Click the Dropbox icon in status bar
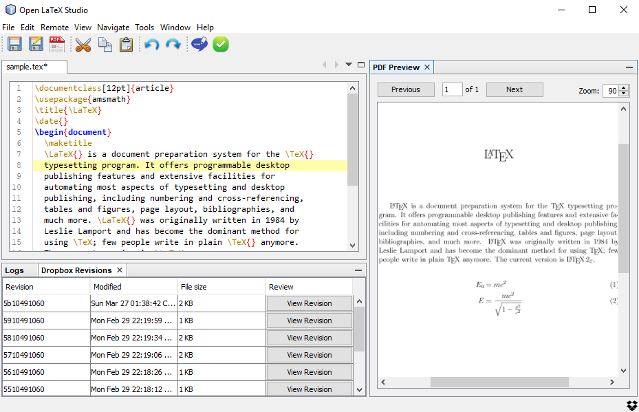Screen dimensions: 639x412 [631, 405]
